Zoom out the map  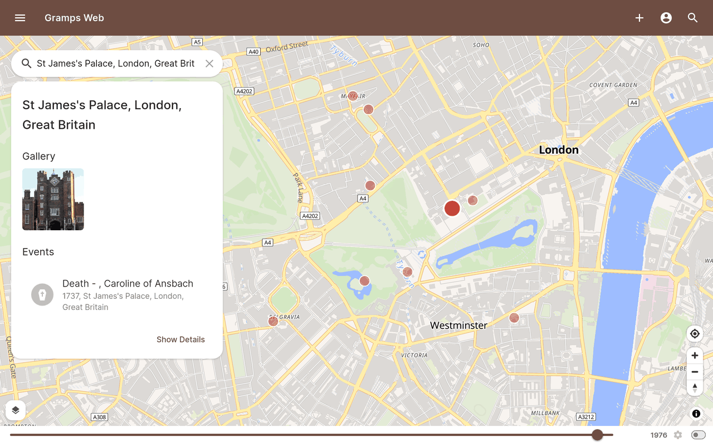click(x=695, y=372)
